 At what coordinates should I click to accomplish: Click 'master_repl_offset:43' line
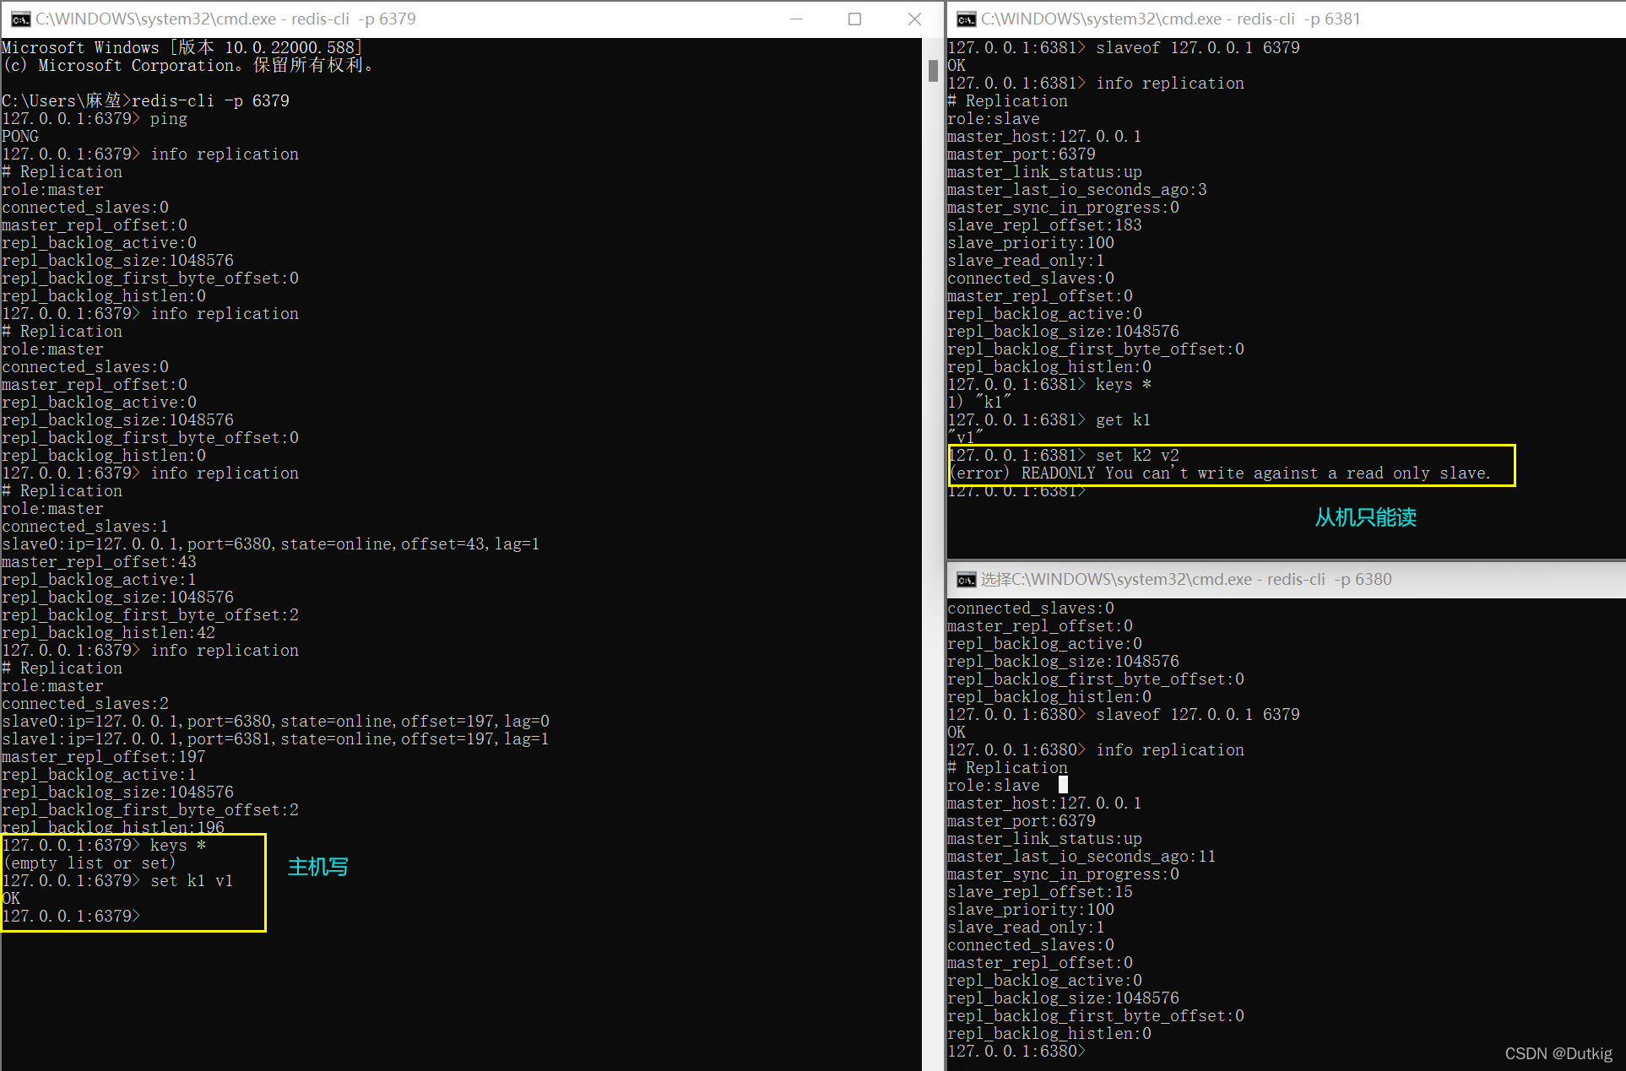pos(99,561)
